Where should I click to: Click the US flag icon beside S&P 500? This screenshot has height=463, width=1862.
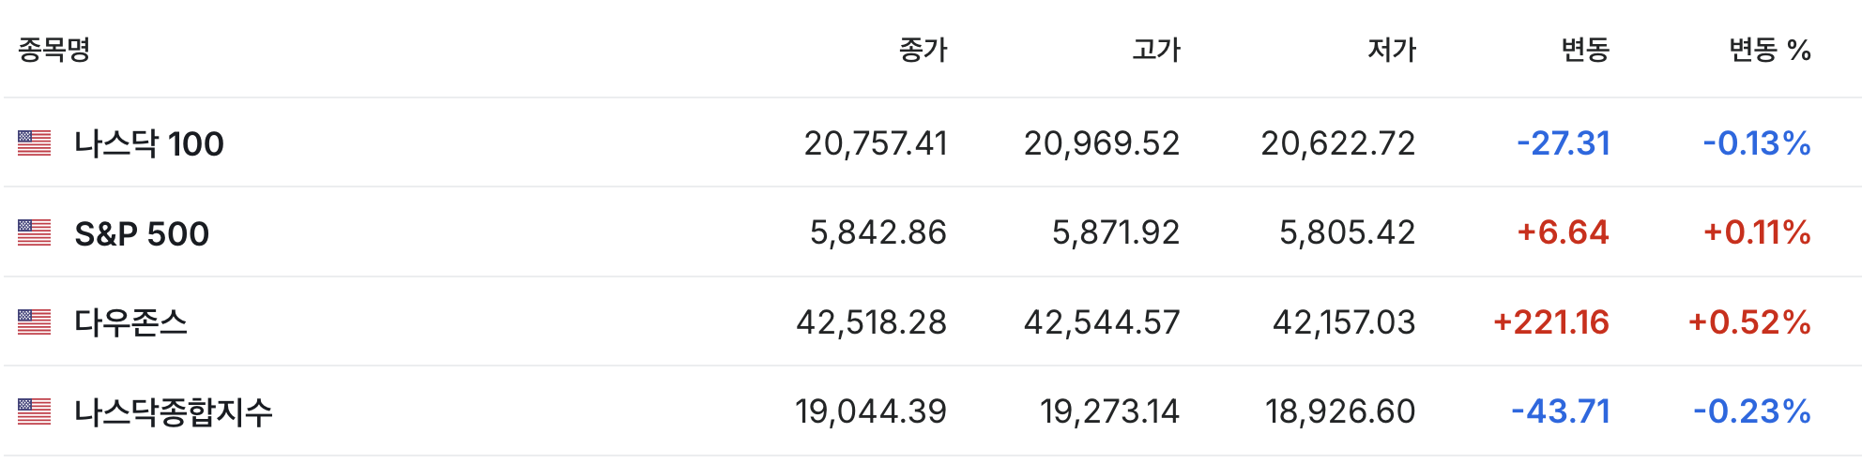pos(34,232)
